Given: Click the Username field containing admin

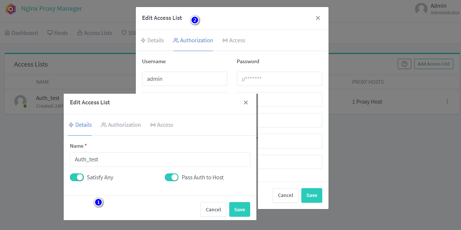Looking at the screenshot, I should pos(184,79).
